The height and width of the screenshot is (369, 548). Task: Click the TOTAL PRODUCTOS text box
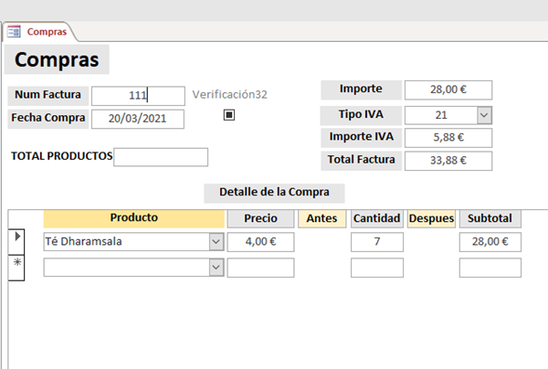point(161,157)
